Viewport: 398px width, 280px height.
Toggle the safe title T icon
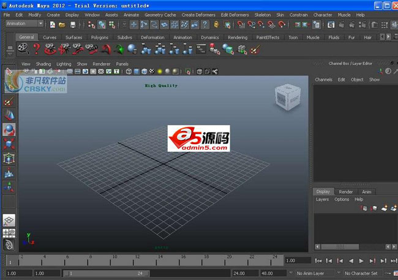click(x=116, y=72)
